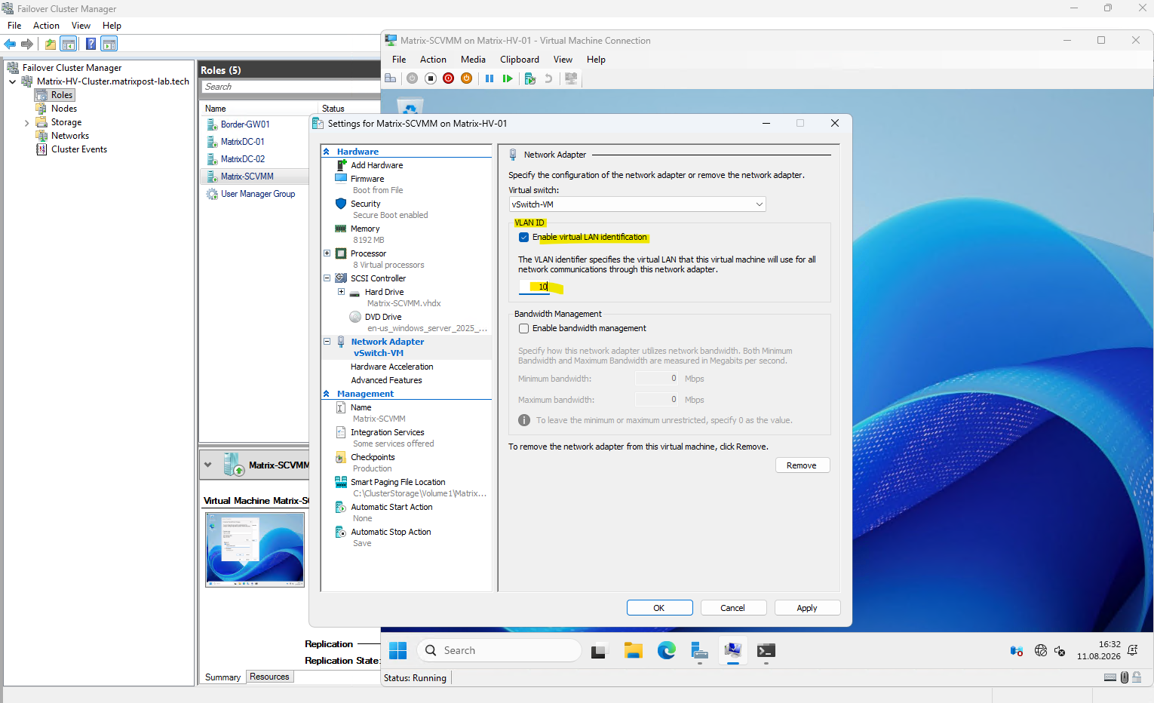Image resolution: width=1154 pixels, height=703 pixels.
Task: Go back in Failover Cluster Manager toolbar
Action: tap(11, 44)
